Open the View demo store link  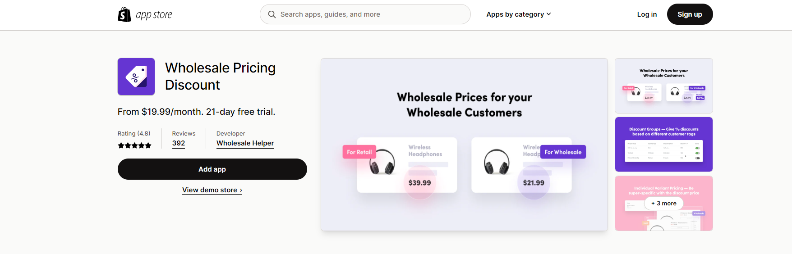(x=212, y=190)
